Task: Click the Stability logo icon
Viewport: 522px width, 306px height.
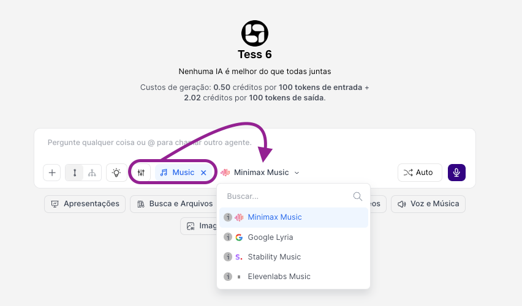Action: coord(239,257)
